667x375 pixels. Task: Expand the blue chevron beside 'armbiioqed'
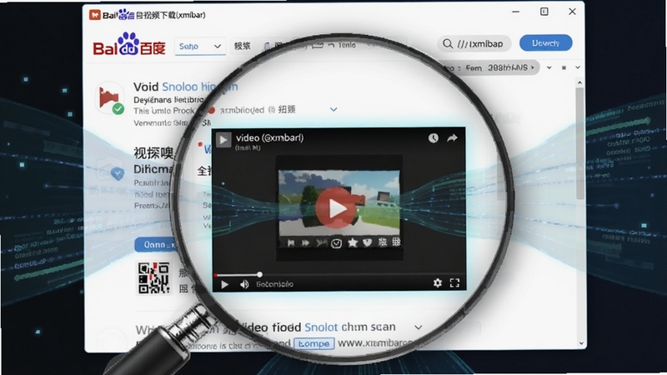[x=333, y=109]
